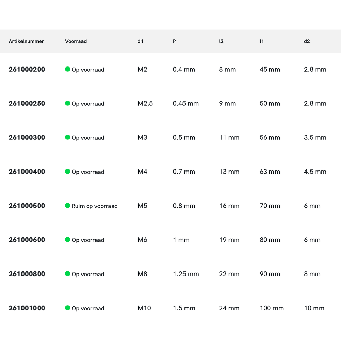Open article number 261000200
Image resolution: width=341 pixels, height=341 pixels.
tap(27, 69)
